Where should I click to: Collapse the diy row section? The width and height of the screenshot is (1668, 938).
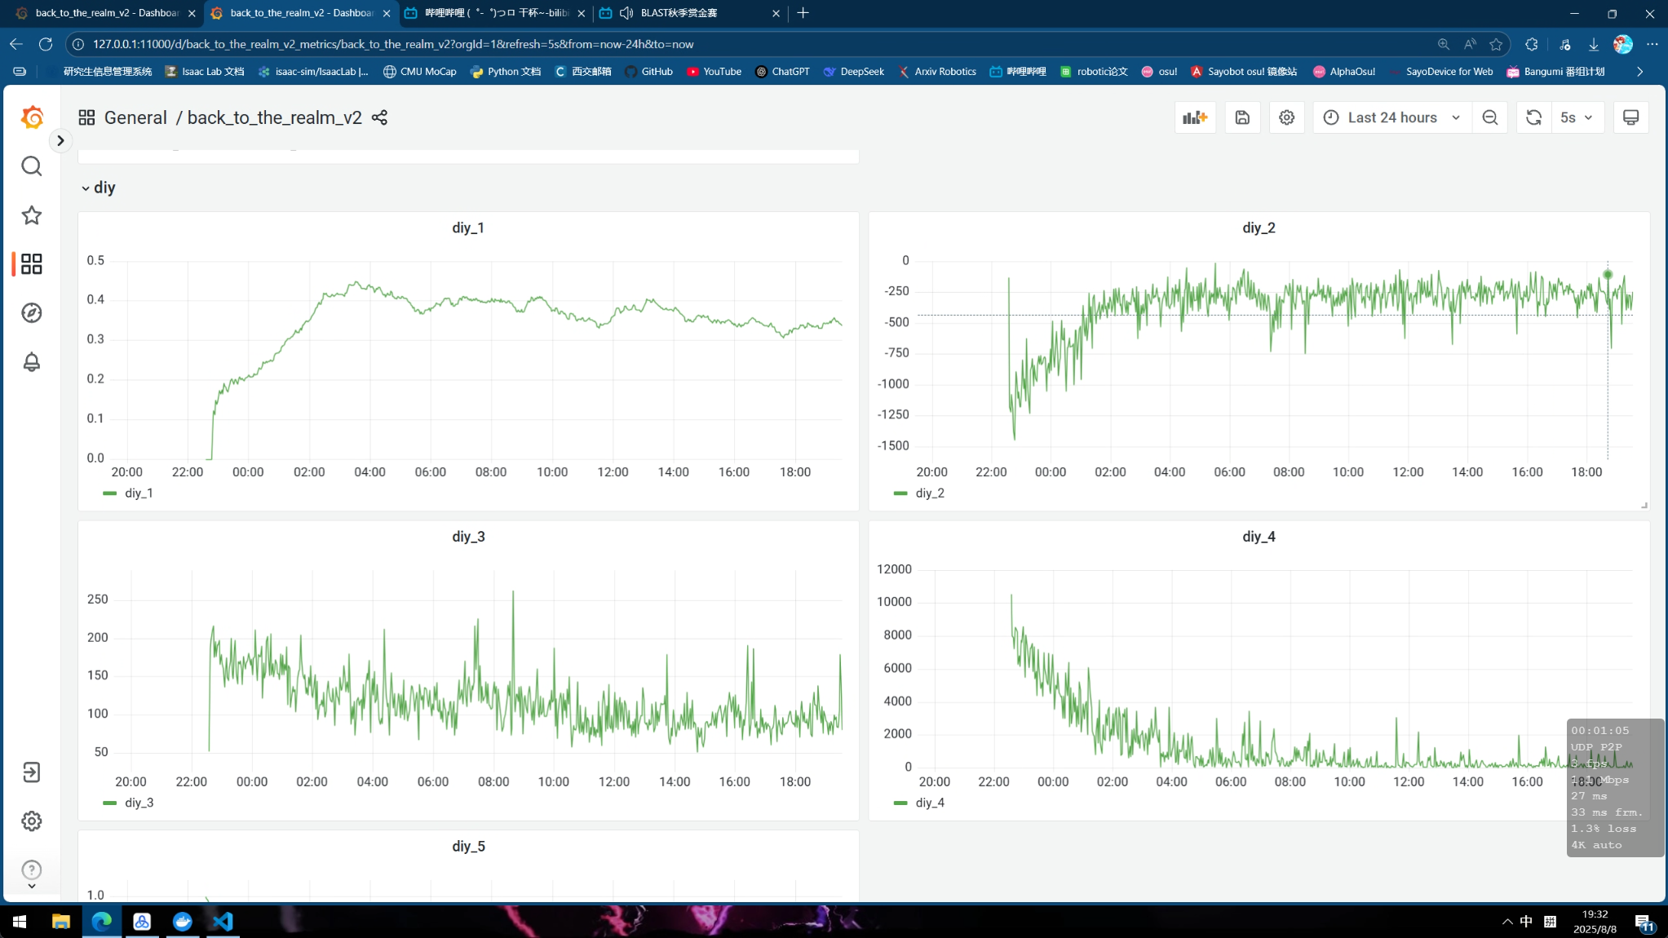pyautogui.click(x=98, y=188)
